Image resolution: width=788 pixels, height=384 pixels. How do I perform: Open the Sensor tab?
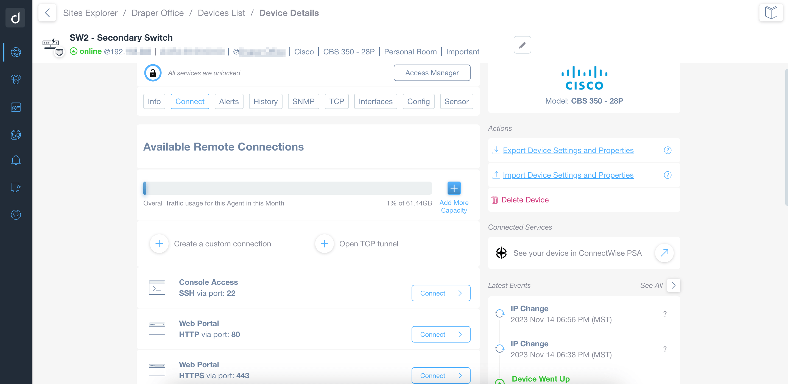[x=456, y=102]
